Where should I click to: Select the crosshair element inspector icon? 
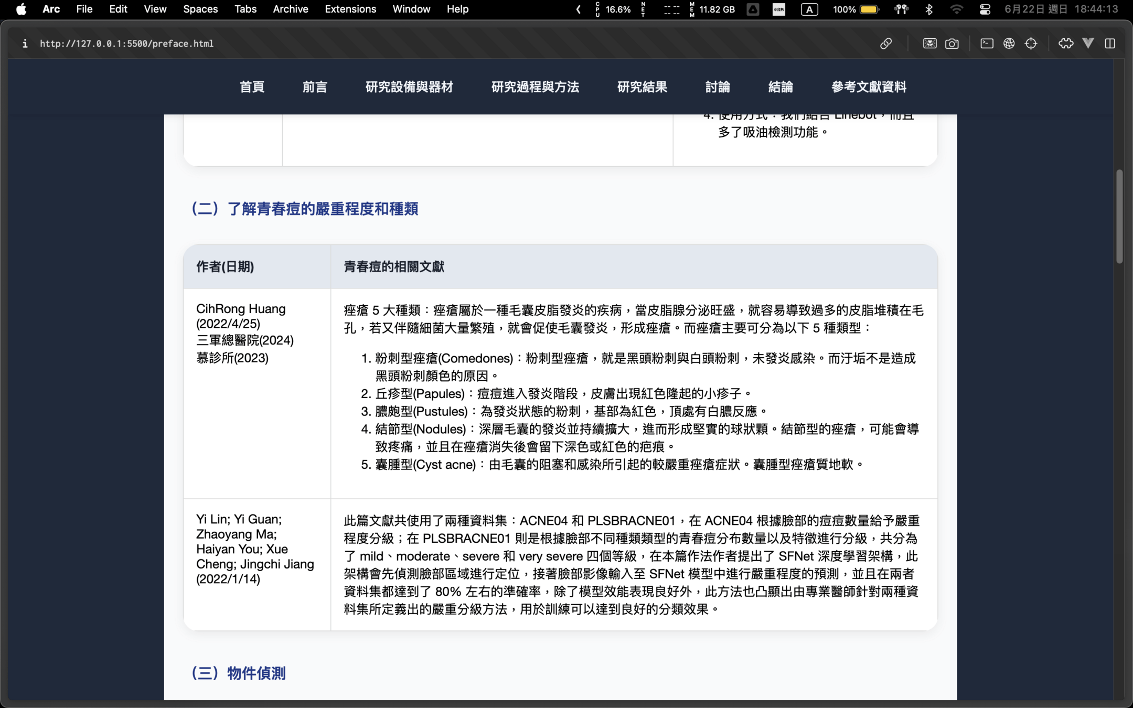pos(1031,44)
